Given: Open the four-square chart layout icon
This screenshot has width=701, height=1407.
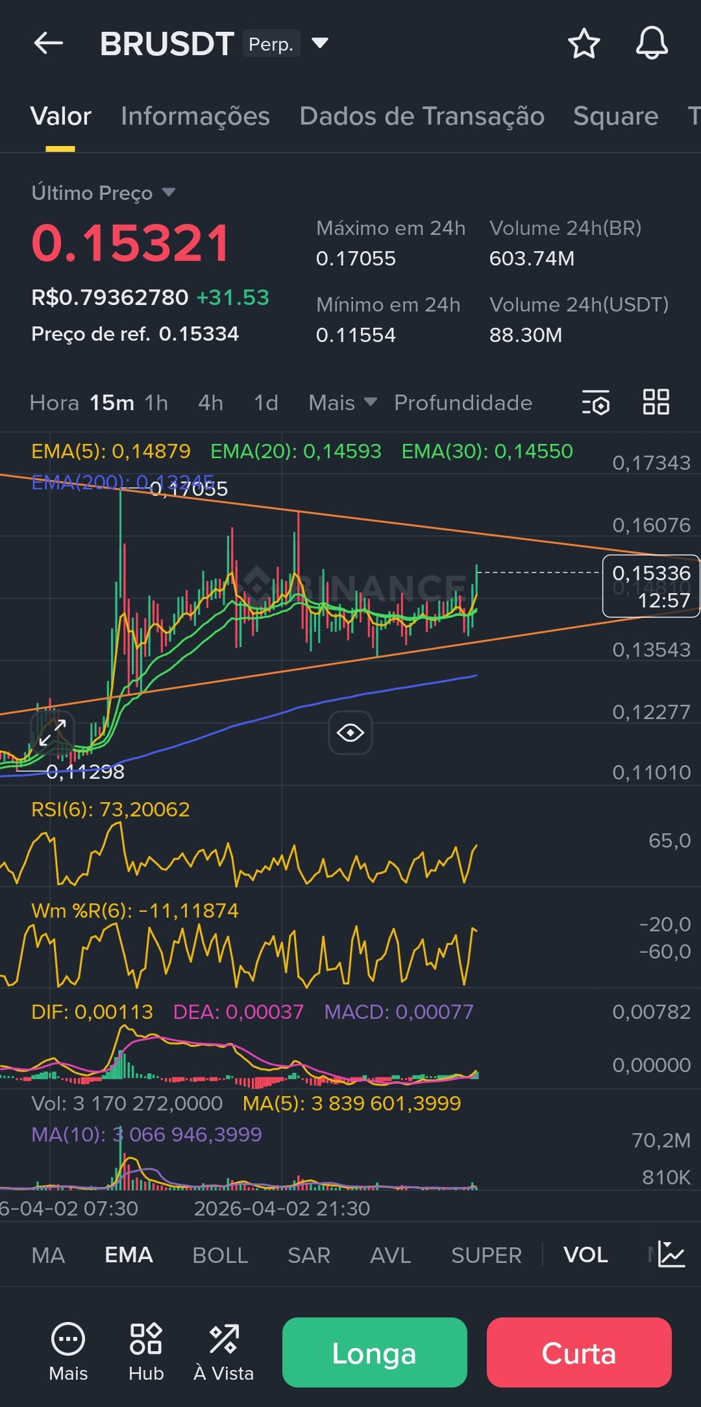Looking at the screenshot, I should coord(656,402).
